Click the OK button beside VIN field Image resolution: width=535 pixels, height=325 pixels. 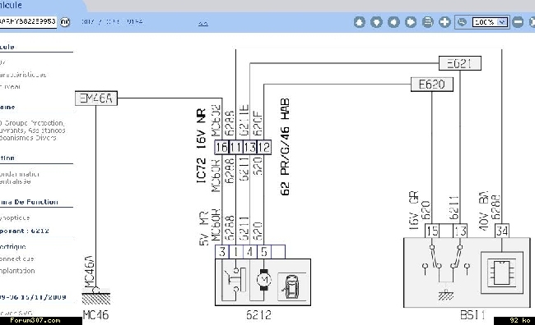pos(65,22)
